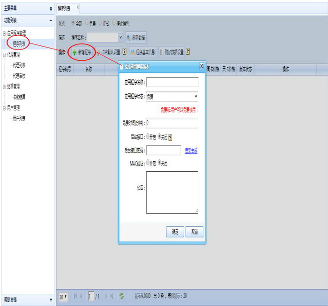Open 代理列表 in the sidebar tree
The height and width of the screenshot is (306, 328).
point(19,65)
